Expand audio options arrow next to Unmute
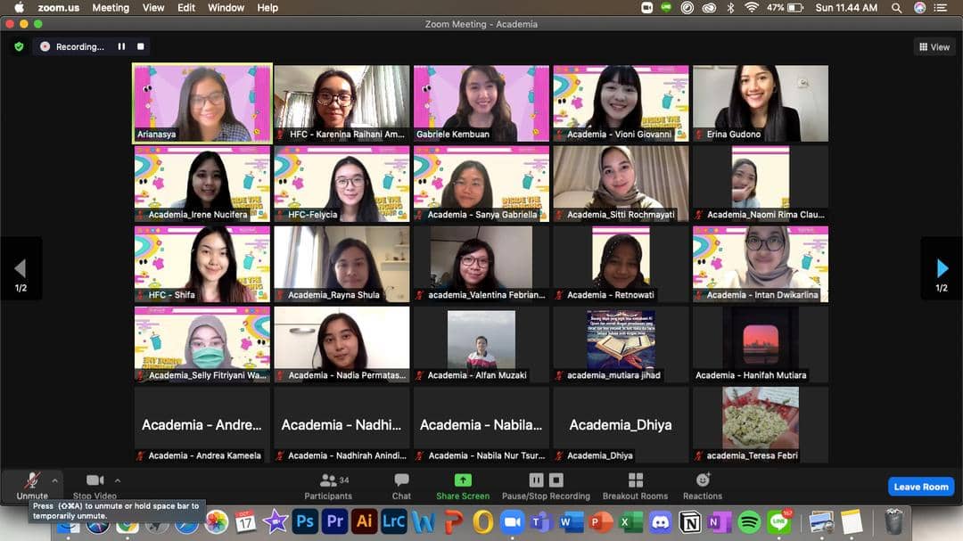 54,480
